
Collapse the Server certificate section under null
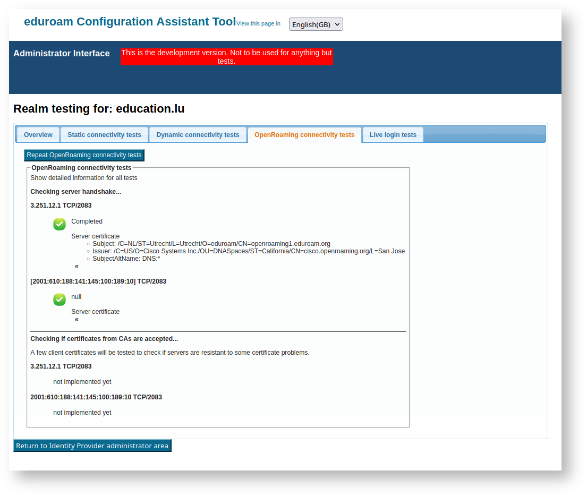(x=76, y=319)
